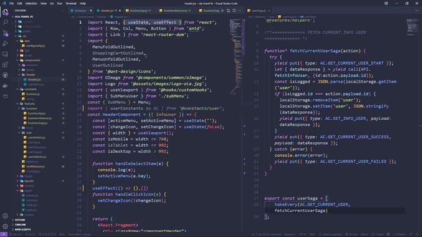Open the Help menu

click(82, 3)
